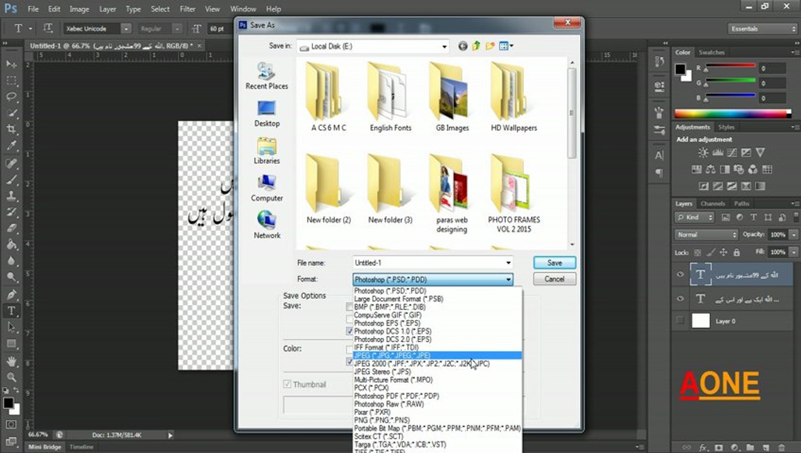Viewport: 801px width, 453px height.
Task: Click the Save button
Action: 555,263
